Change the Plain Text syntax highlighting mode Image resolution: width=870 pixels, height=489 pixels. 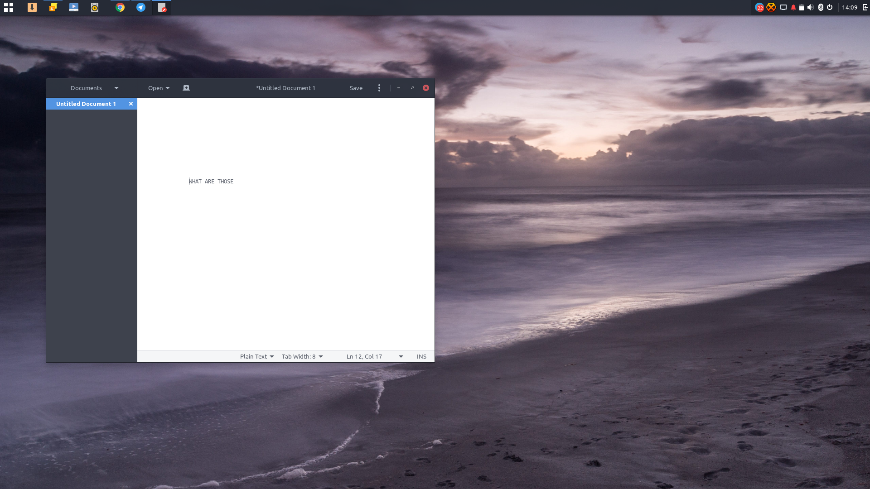point(257,356)
